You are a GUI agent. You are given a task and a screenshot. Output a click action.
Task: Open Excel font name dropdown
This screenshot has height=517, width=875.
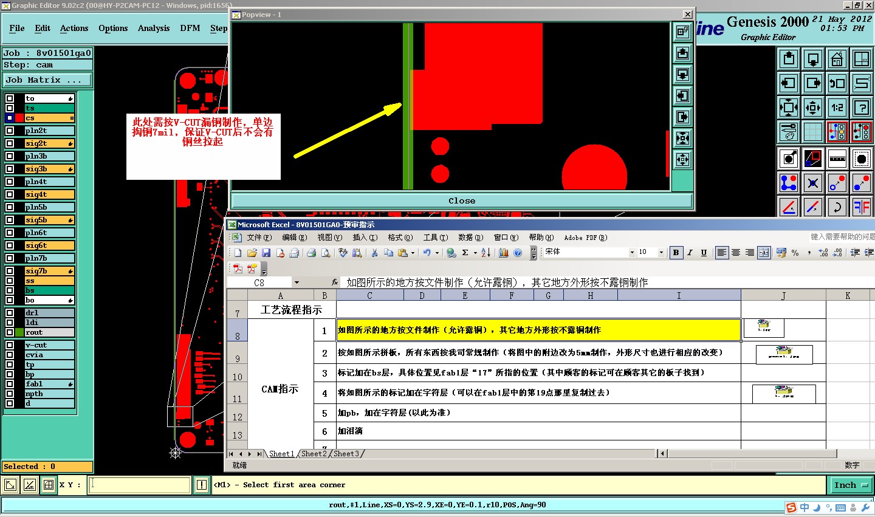(x=632, y=252)
